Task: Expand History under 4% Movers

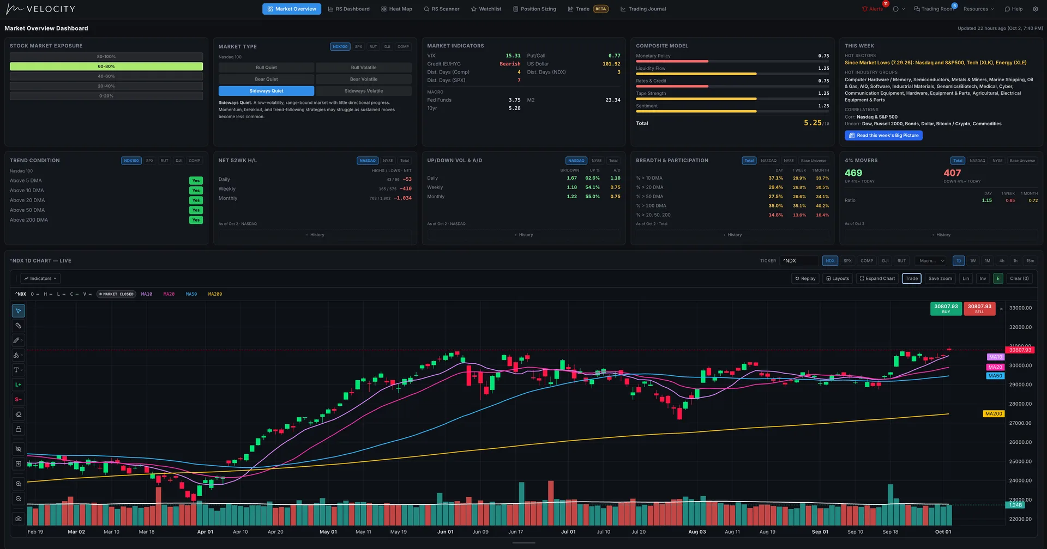Action: point(941,235)
